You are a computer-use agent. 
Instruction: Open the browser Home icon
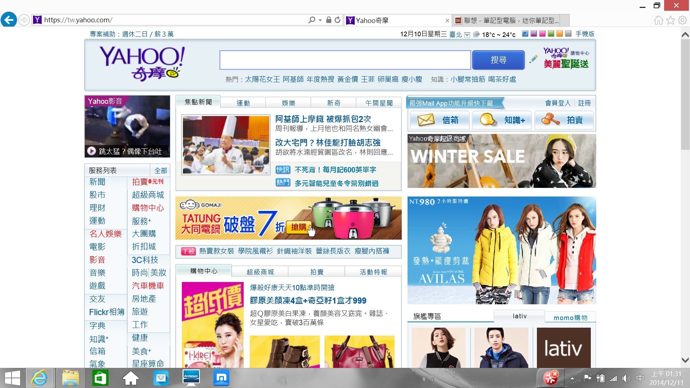coord(658,20)
